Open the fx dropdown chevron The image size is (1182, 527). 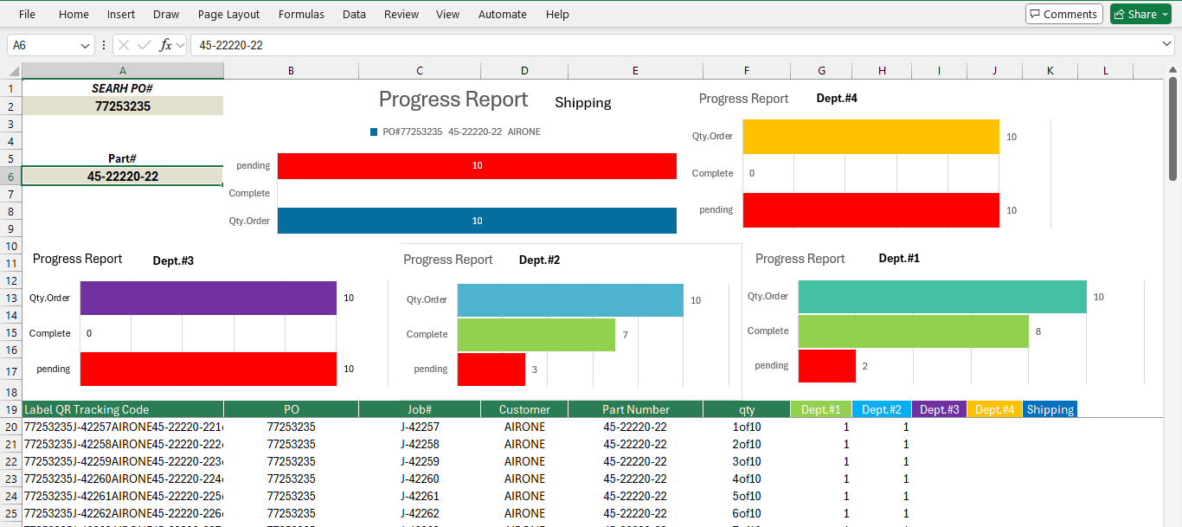(179, 45)
